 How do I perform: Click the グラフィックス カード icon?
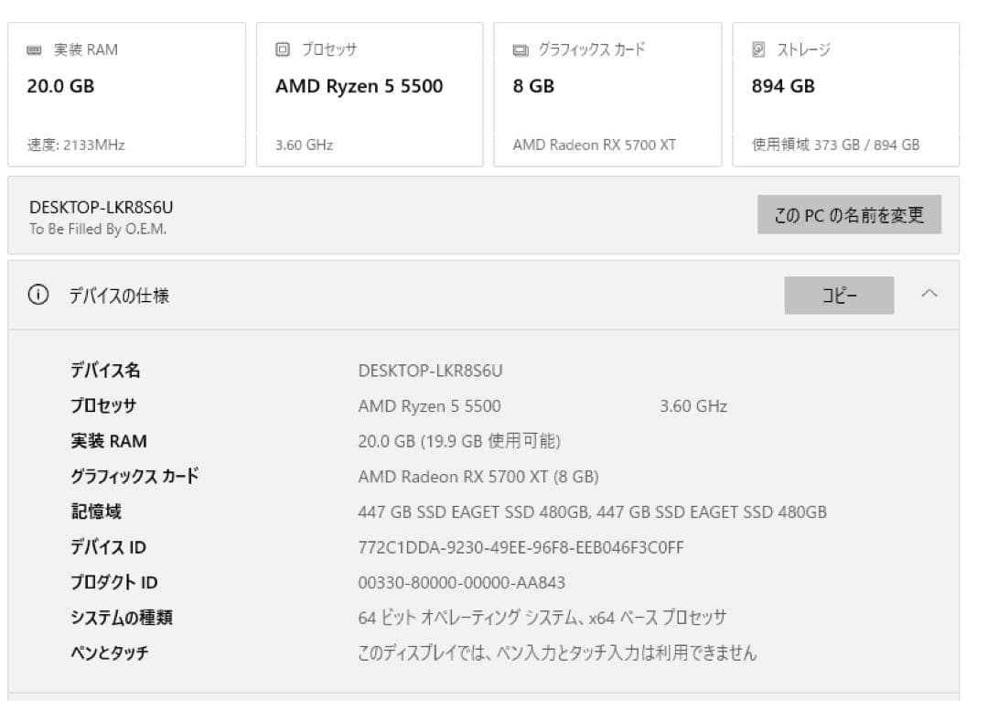tap(519, 51)
